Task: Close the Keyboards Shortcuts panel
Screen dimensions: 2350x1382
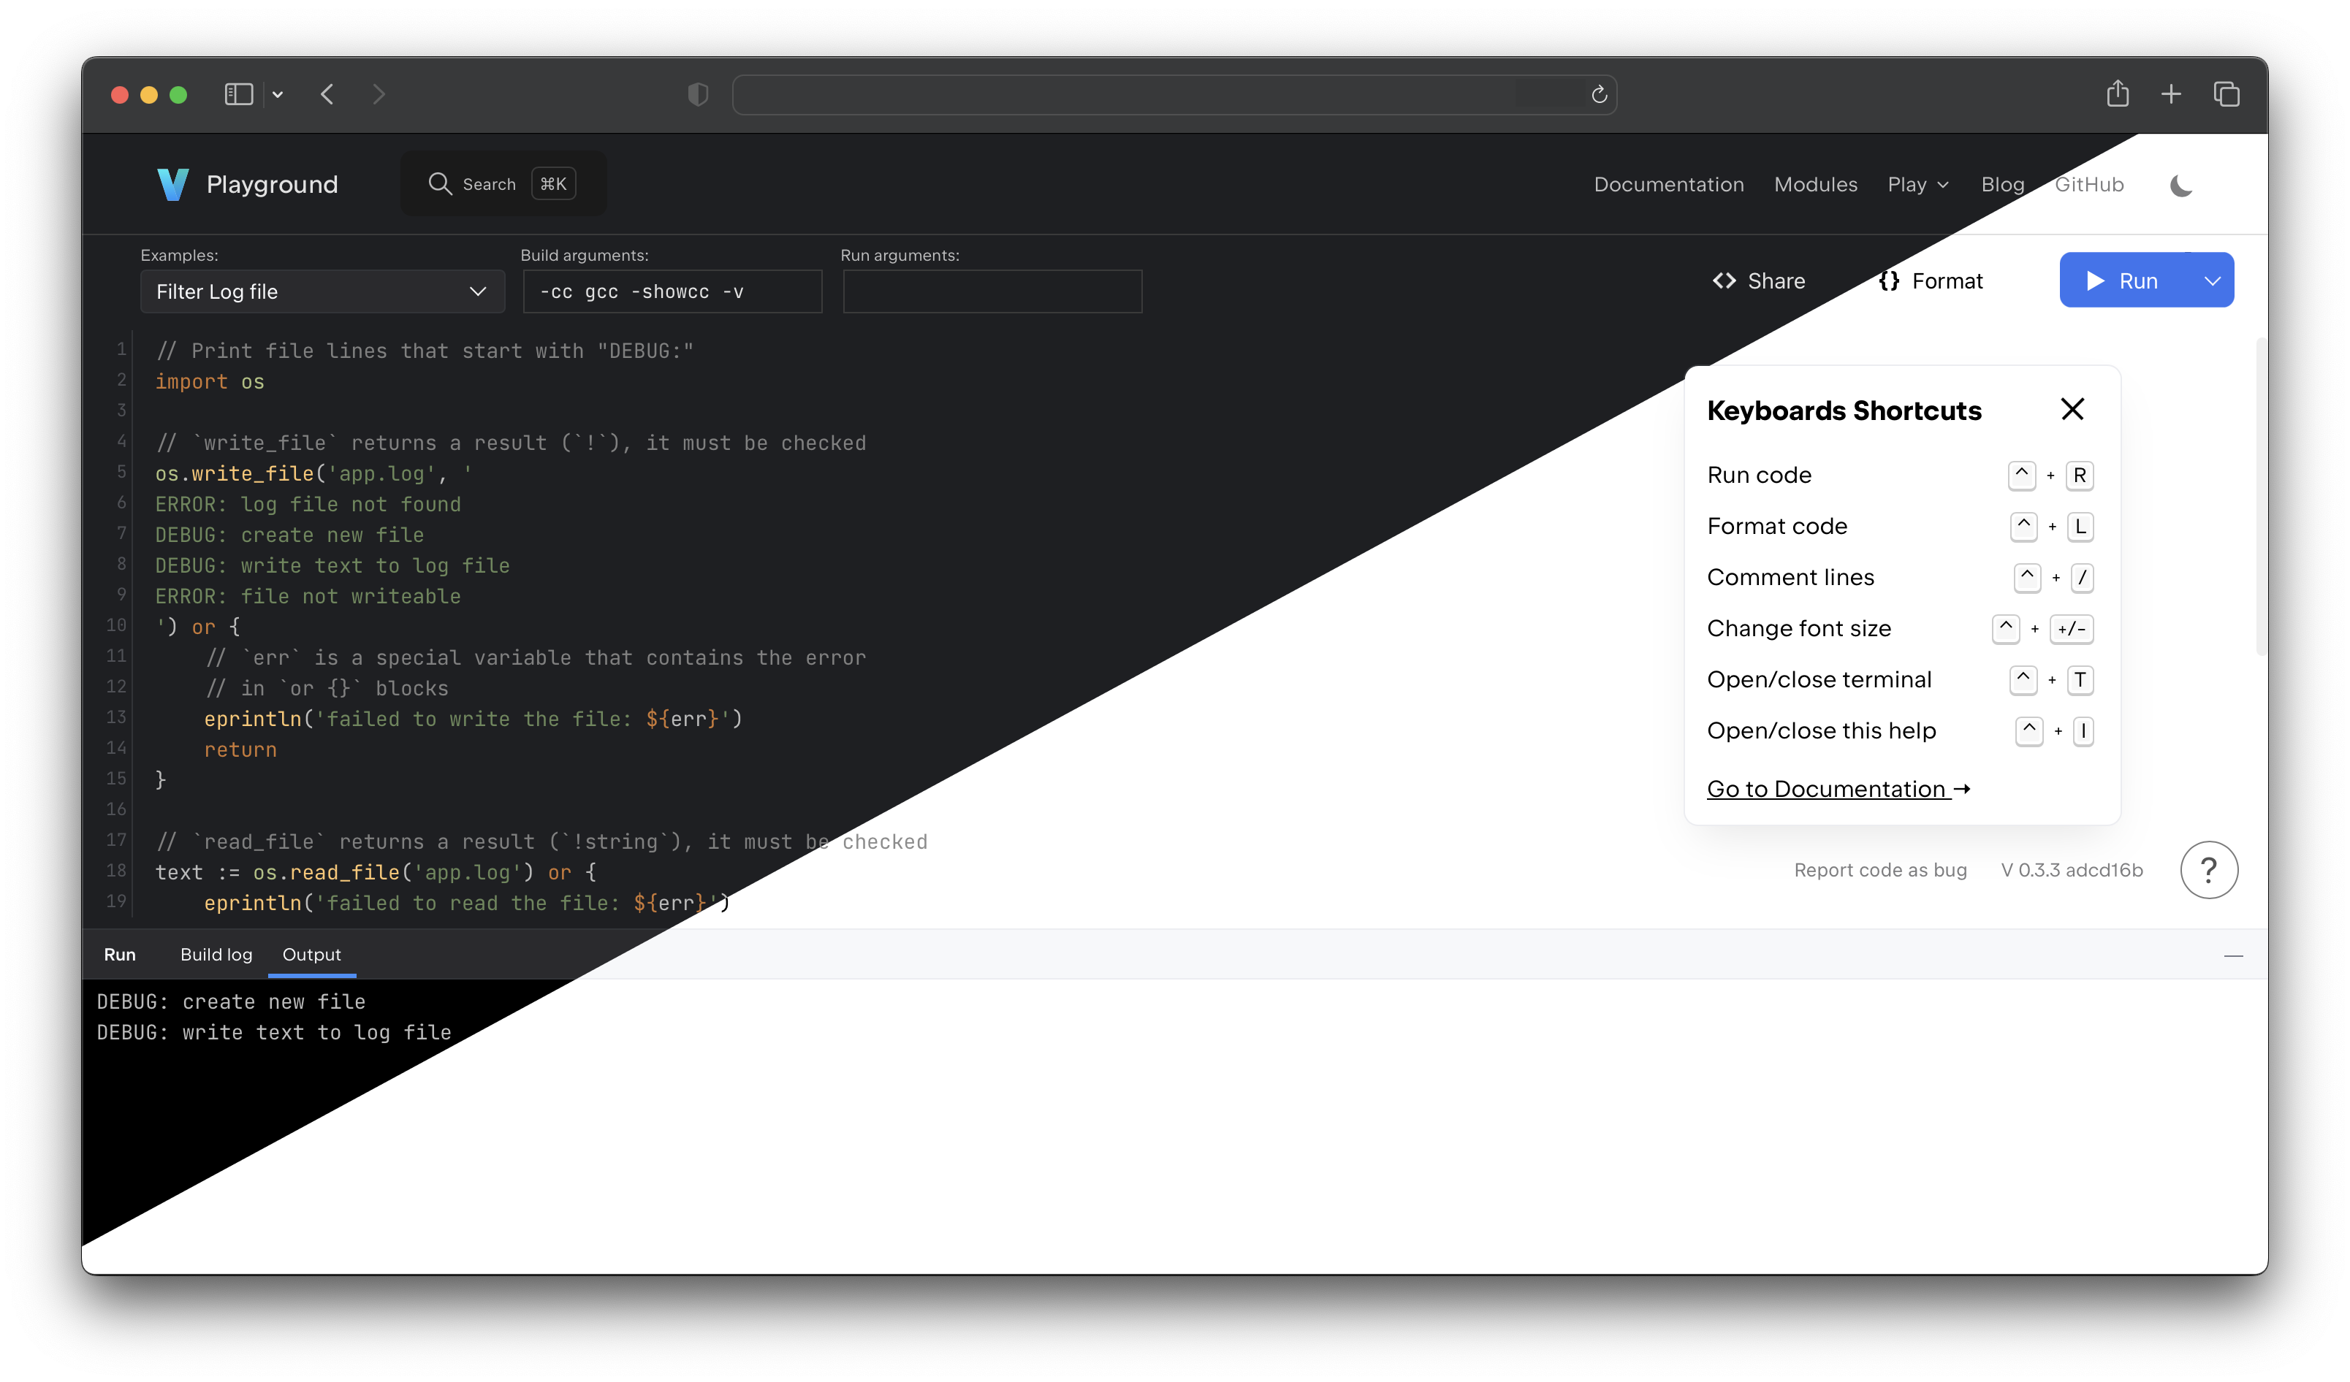Action: pyautogui.click(x=2071, y=409)
